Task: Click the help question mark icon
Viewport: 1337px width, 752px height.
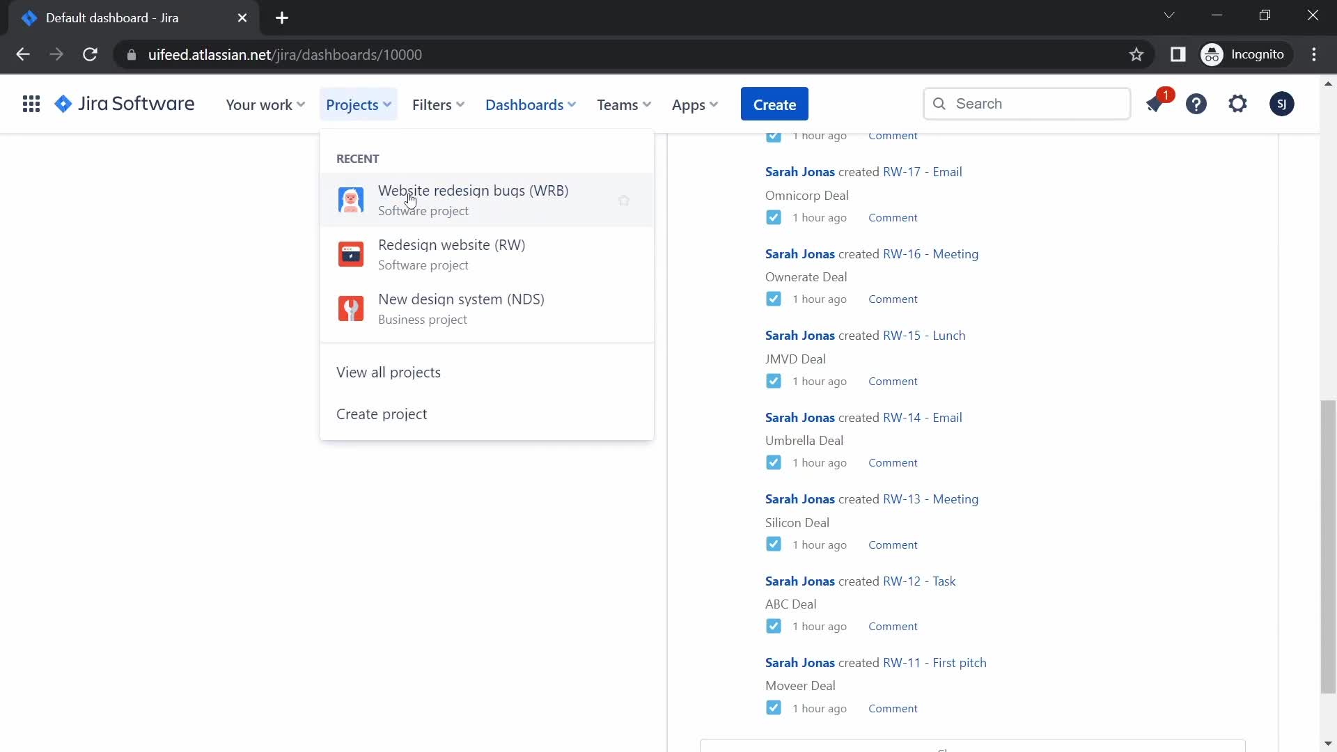Action: click(1198, 104)
